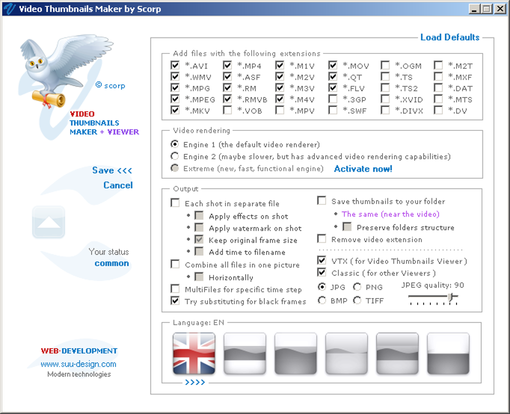Toggle Keep original frame size

[x=199, y=240]
